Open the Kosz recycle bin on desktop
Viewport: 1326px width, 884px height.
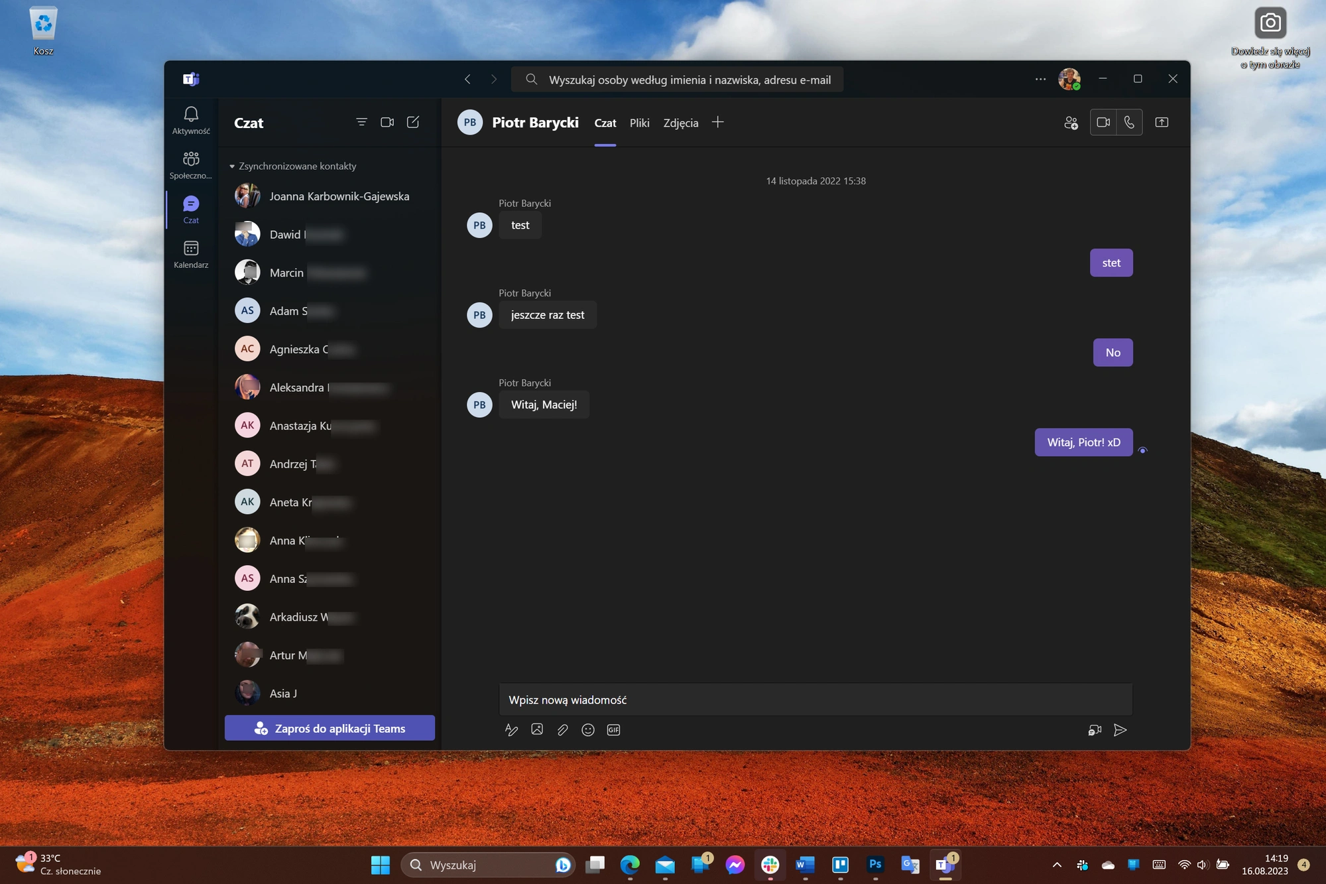[x=43, y=31]
